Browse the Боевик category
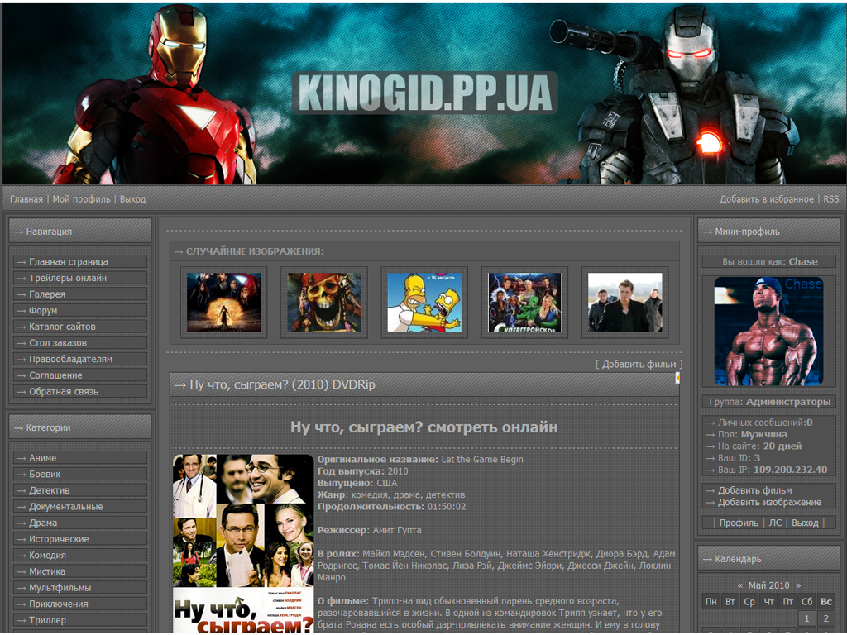This screenshot has width=847, height=635. coord(80,474)
